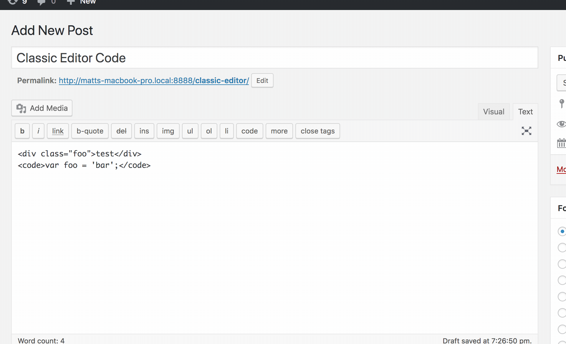Viewport: 566px width, 344px height.
Task: Click the updates refresh icon showing 9
Action: pos(13,2)
